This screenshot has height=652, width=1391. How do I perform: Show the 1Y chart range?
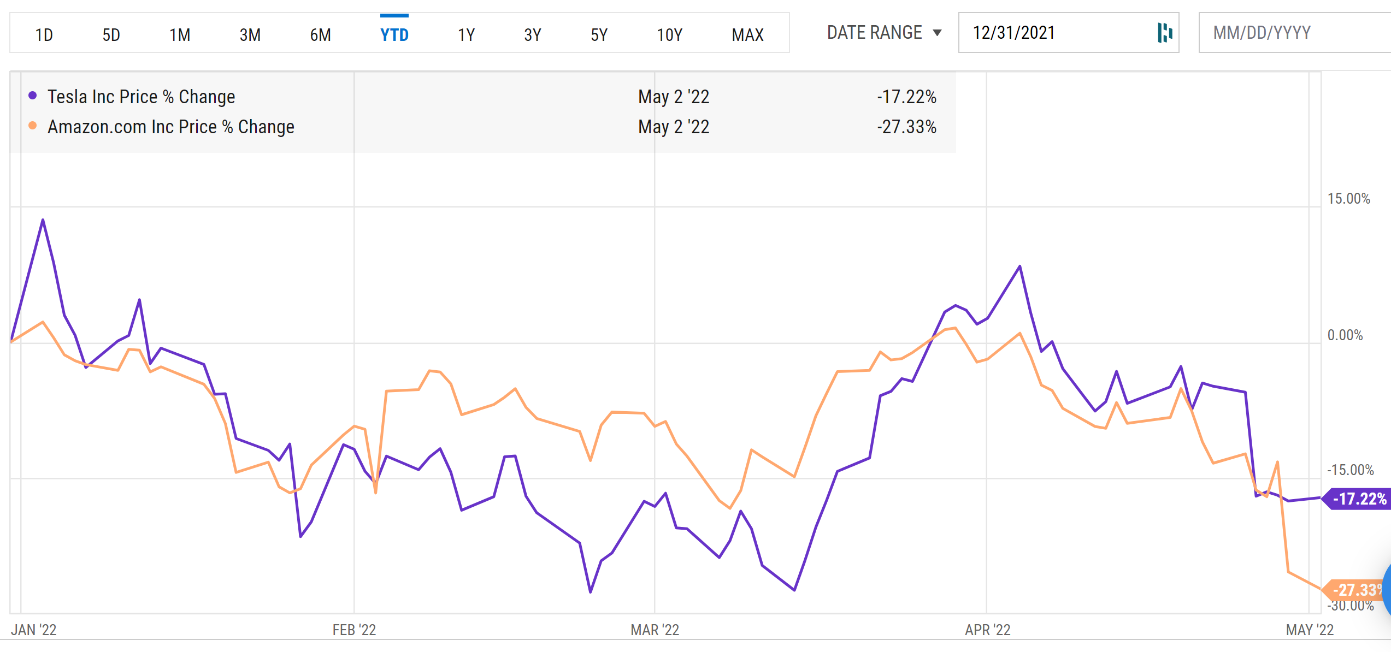[466, 35]
